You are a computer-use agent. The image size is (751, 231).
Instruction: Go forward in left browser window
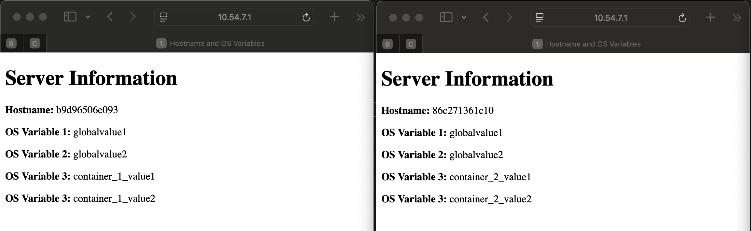[x=133, y=17]
